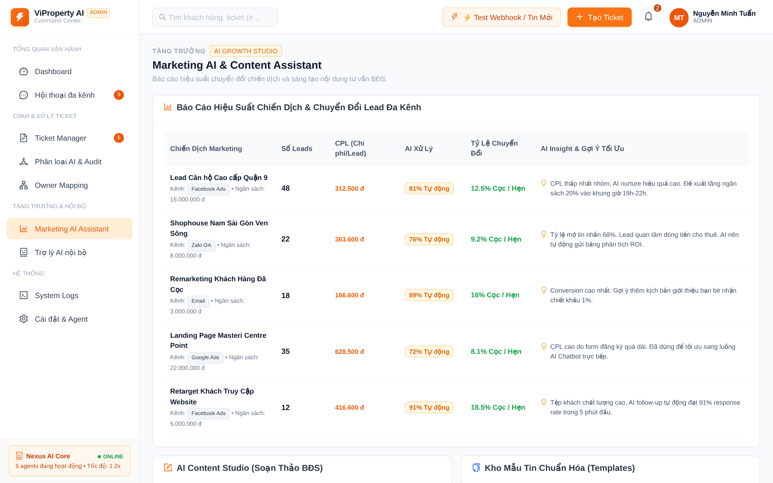Open Ticket Manager page
773x483 pixels.
[x=69, y=138]
